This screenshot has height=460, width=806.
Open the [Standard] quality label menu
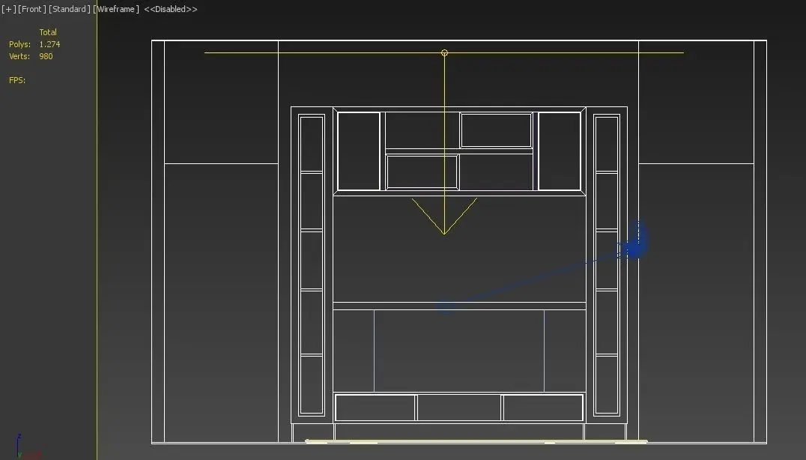(70, 9)
